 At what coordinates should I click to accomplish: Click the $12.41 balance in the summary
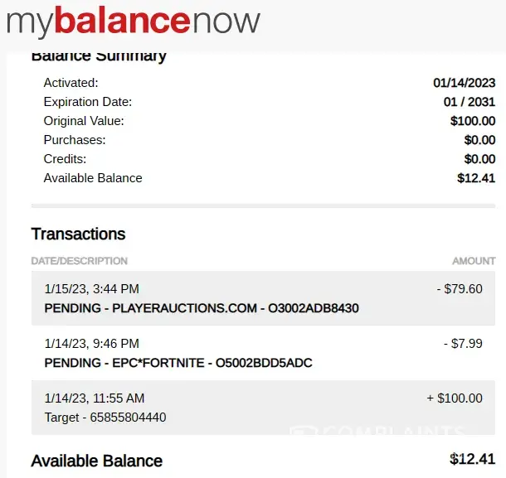[475, 178]
